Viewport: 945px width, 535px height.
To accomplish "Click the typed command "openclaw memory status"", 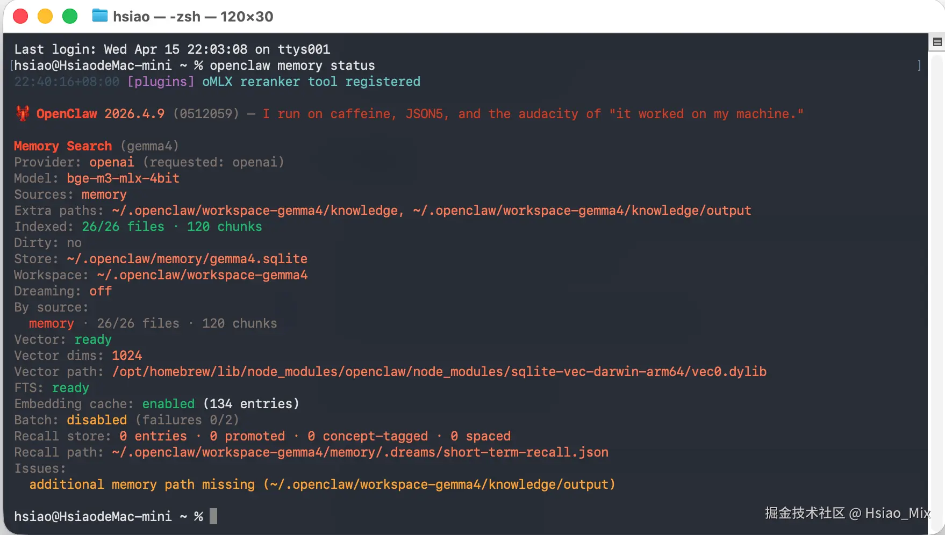I will (292, 66).
